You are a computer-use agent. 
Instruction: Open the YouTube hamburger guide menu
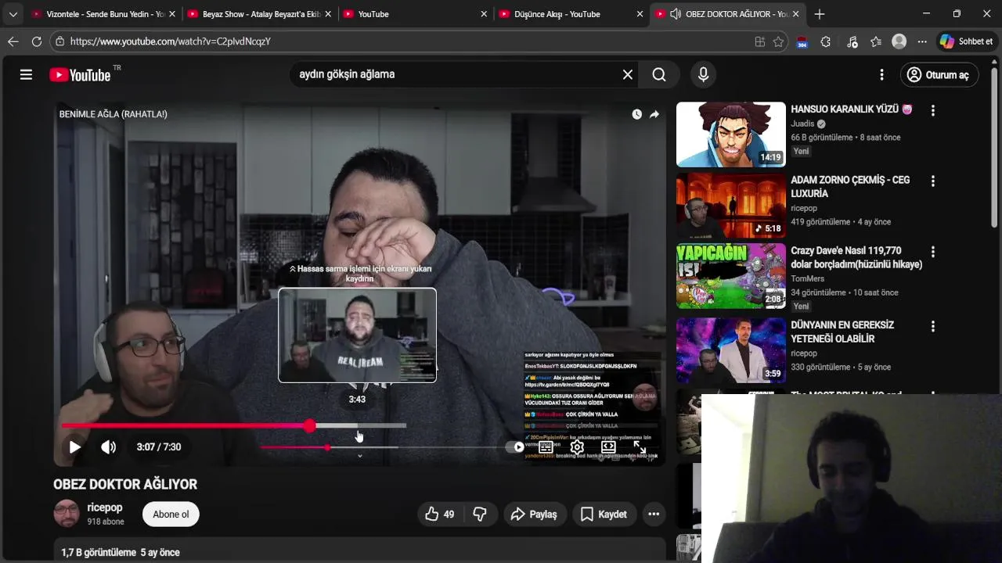26,74
